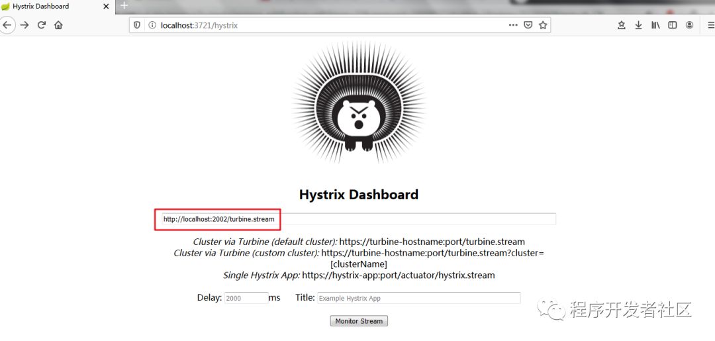Open the Firefox account icon

689,25
